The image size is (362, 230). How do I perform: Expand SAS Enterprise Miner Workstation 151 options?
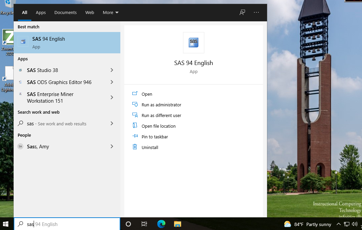pyautogui.click(x=112, y=97)
